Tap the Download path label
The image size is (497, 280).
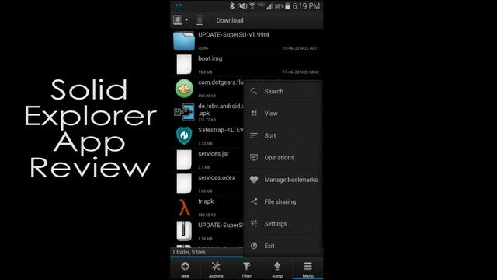230,20
